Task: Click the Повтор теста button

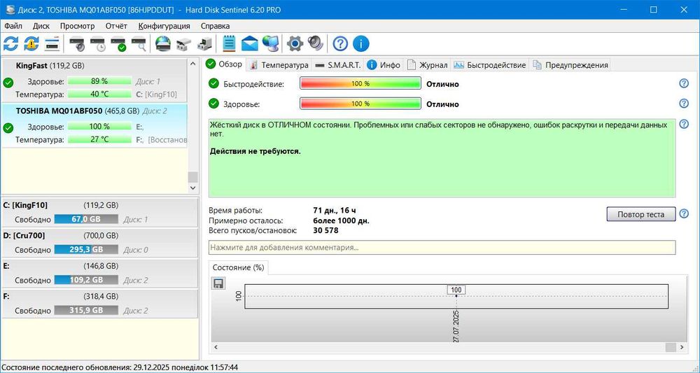Action: pyautogui.click(x=640, y=214)
